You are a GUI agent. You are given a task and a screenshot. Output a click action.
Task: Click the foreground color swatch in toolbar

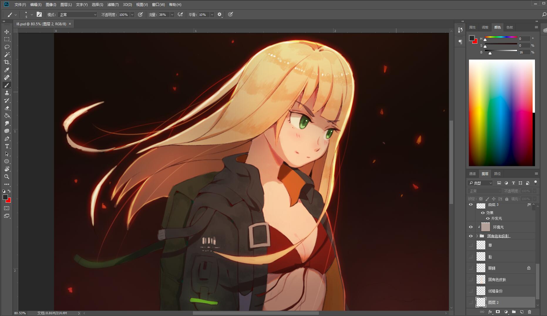coord(5,197)
